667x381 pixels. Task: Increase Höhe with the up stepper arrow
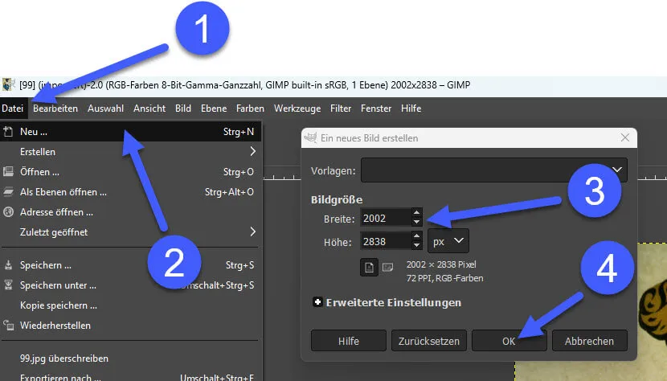pyautogui.click(x=416, y=236)
